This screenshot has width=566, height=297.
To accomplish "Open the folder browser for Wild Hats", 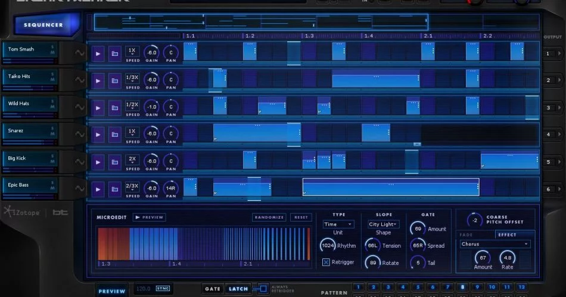I will coord(115,108).
